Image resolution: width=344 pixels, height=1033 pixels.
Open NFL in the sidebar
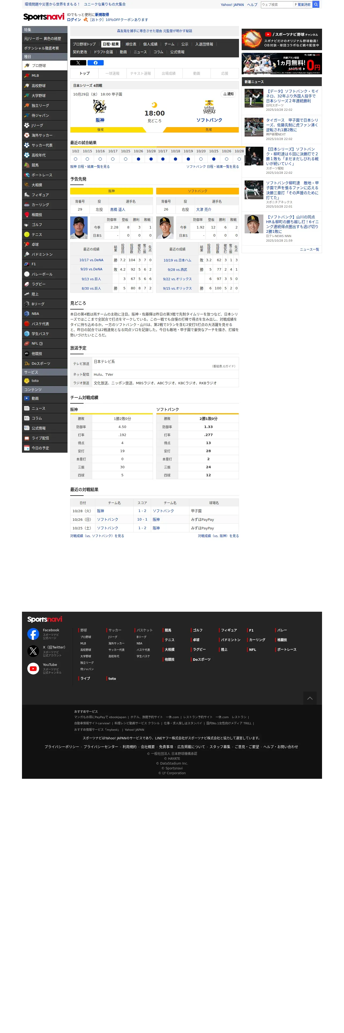coord(44,343)
